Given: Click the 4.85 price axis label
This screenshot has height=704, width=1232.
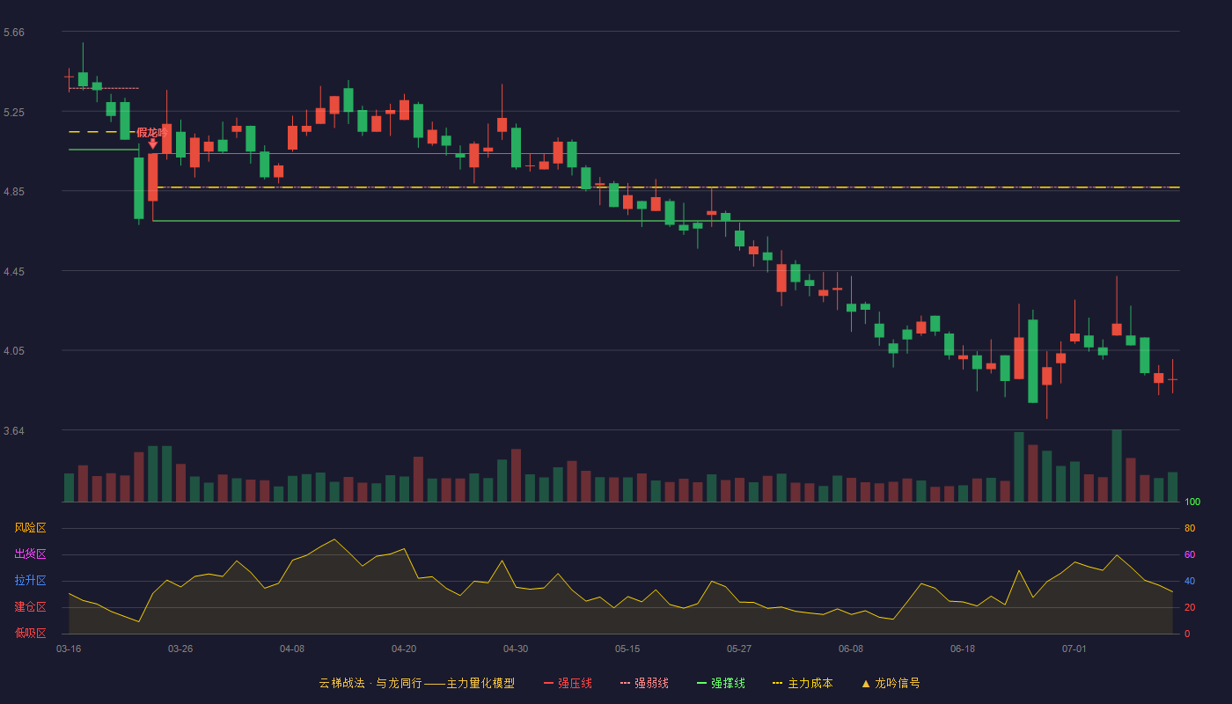Looking at the screenshot, I should (x=14, y=192).
